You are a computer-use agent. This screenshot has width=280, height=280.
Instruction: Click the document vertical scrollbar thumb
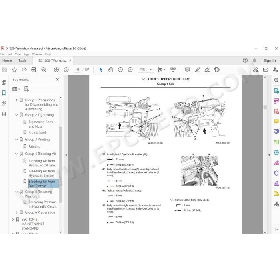[265, 107]
